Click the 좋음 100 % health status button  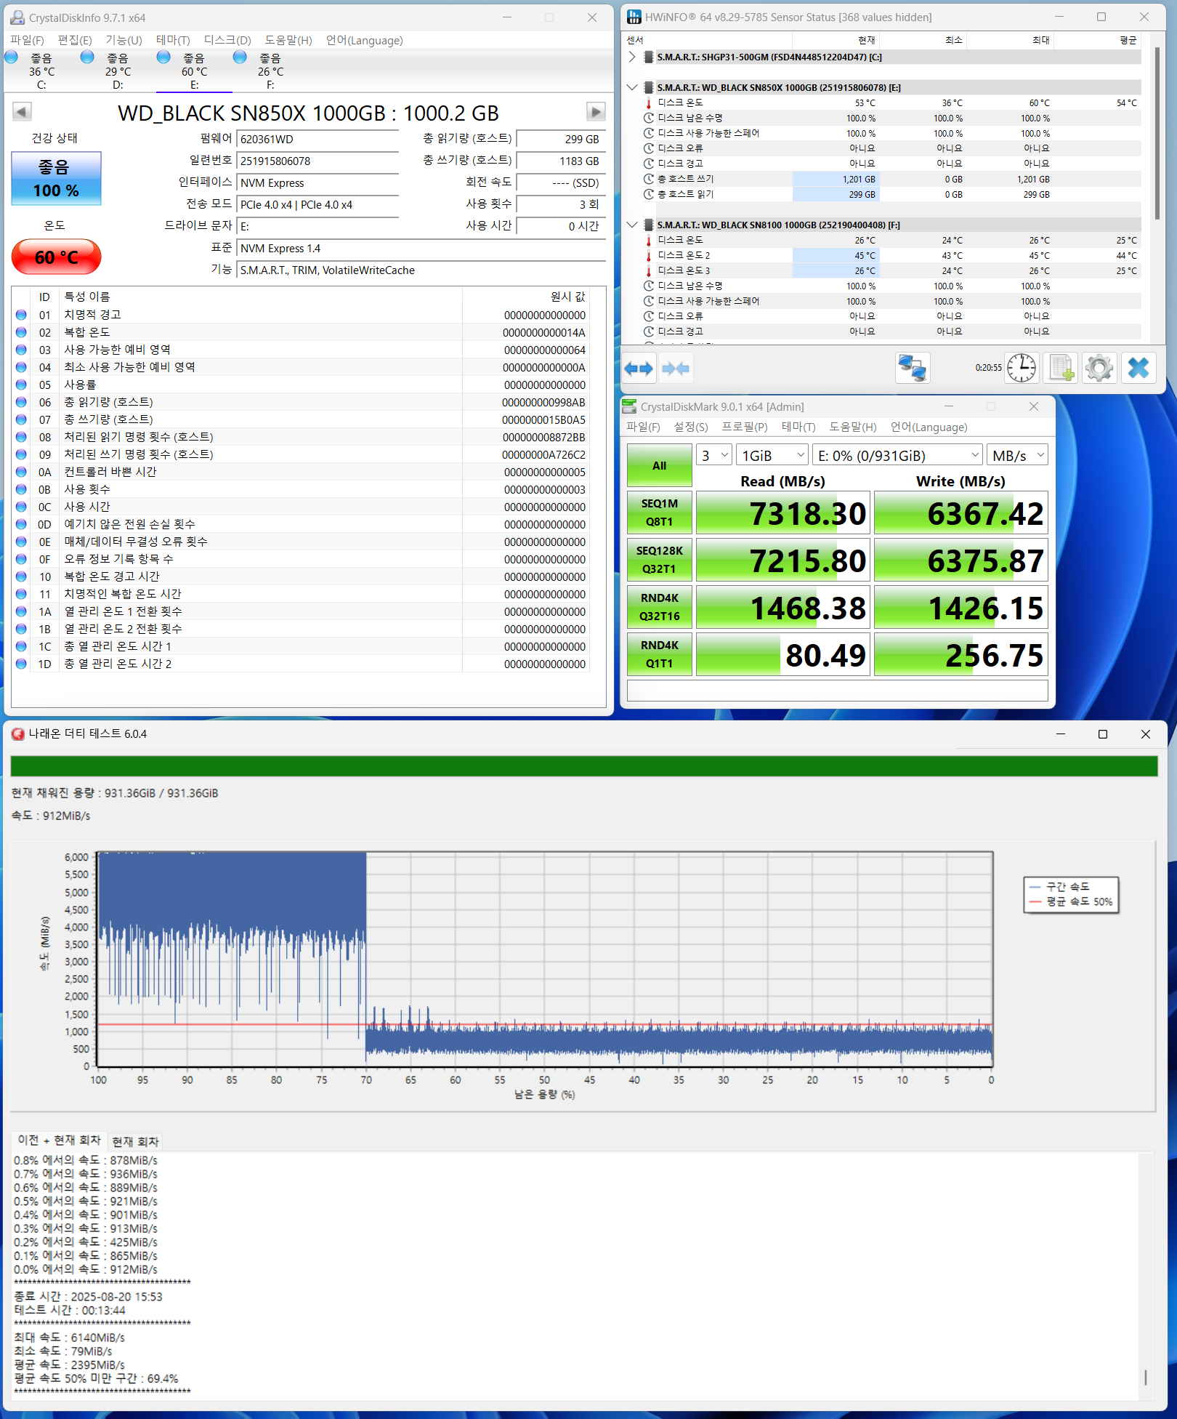point(56,179)
